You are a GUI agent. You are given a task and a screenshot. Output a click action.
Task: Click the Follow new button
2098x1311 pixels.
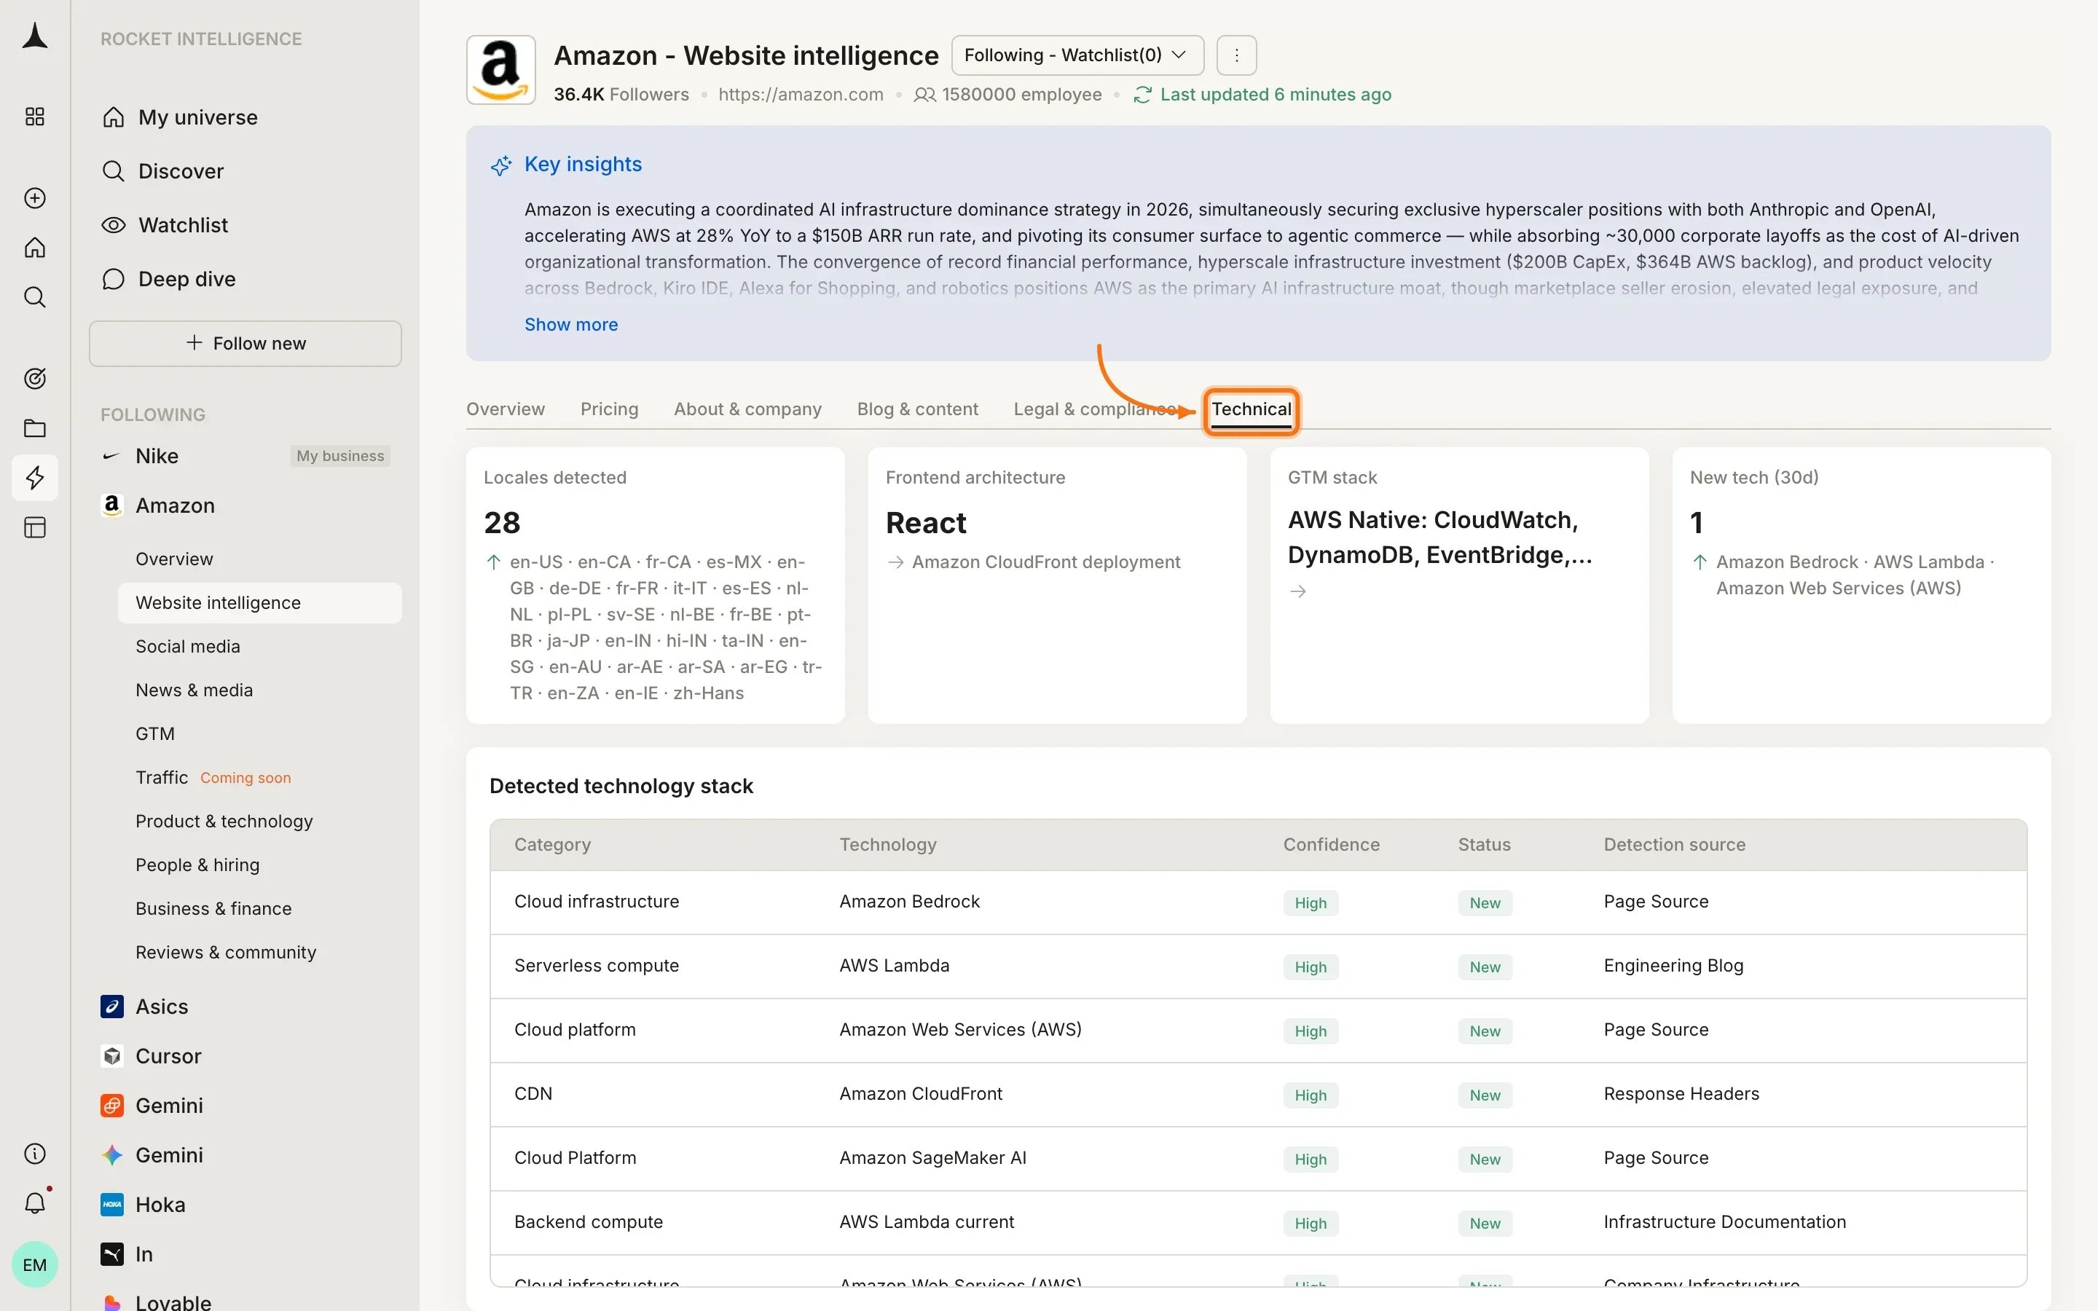point(245,343)
